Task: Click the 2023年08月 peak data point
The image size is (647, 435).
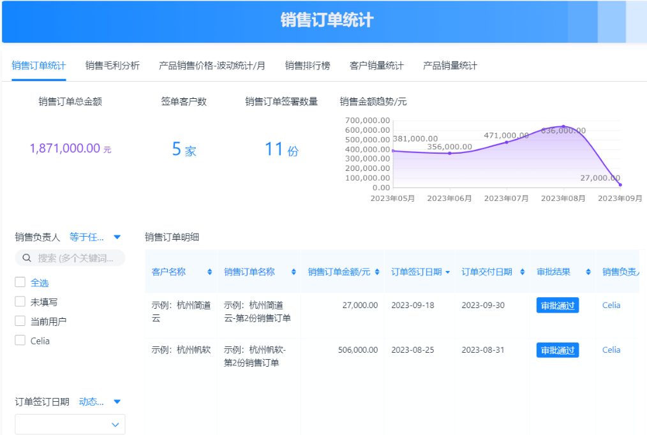Action: pos(563,126)
